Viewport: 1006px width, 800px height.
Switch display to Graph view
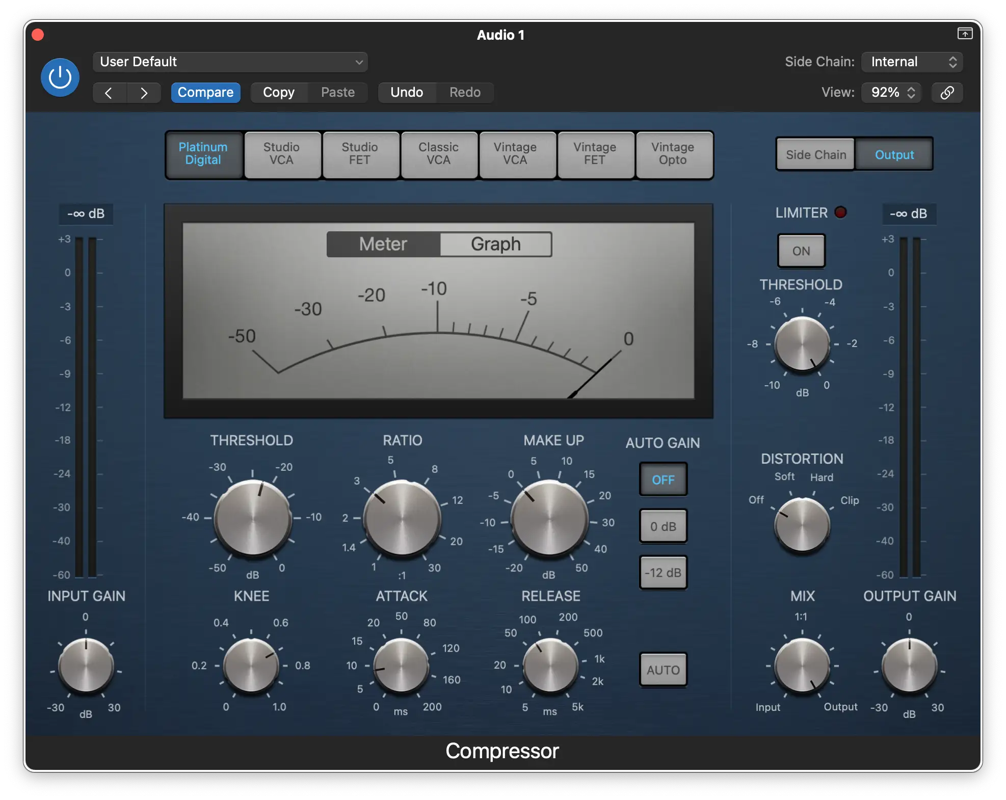tap(495, 245)
